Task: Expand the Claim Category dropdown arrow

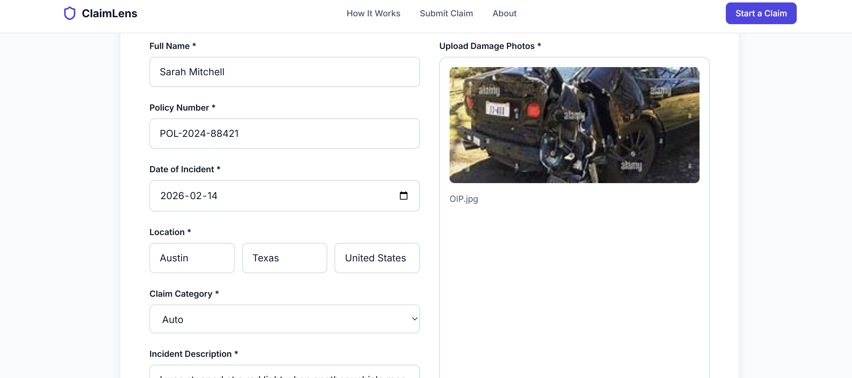Action: coord(414,319)
